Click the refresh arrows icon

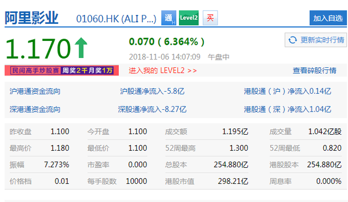[x=293, y=40]
